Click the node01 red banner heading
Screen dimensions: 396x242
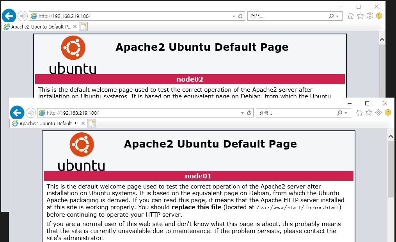click(x=198, y=176)
